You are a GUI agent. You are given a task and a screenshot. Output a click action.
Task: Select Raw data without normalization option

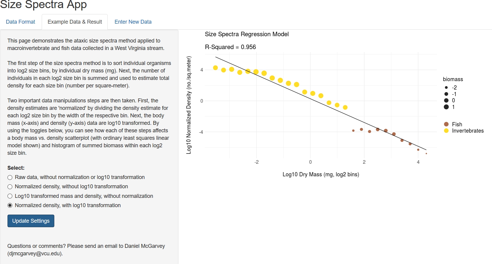pos(10,177)
